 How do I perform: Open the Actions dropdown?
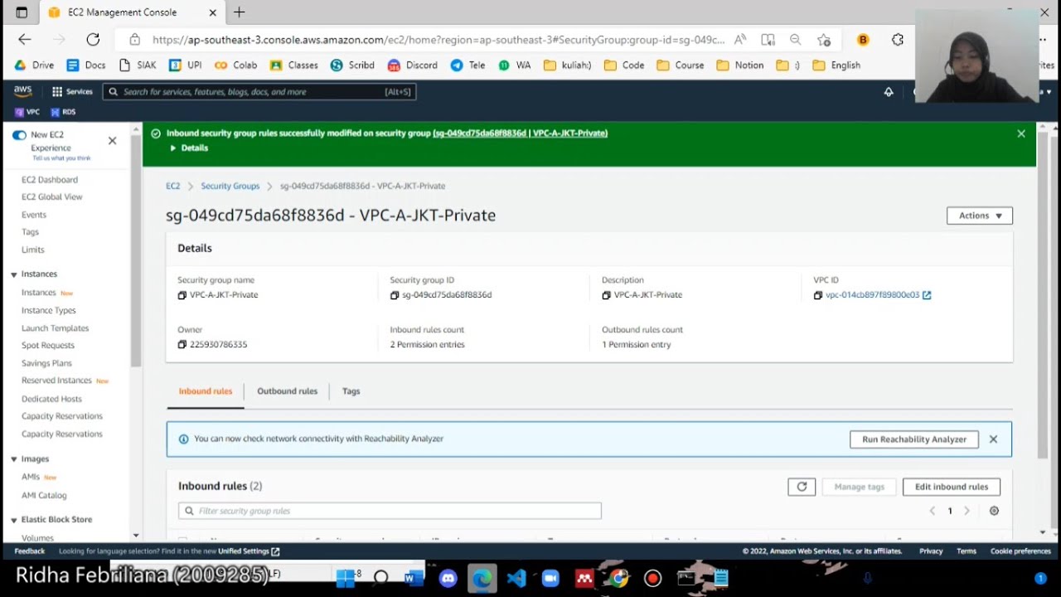point(980,216)
